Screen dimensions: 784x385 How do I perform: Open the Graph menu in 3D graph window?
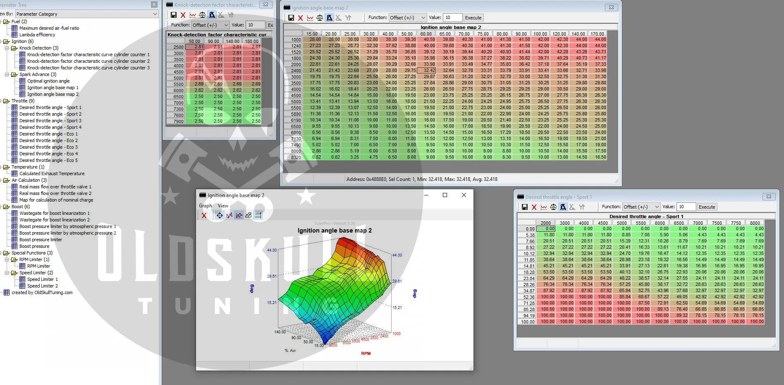[205, 206]
